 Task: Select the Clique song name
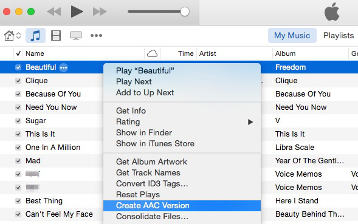point(36,81)
